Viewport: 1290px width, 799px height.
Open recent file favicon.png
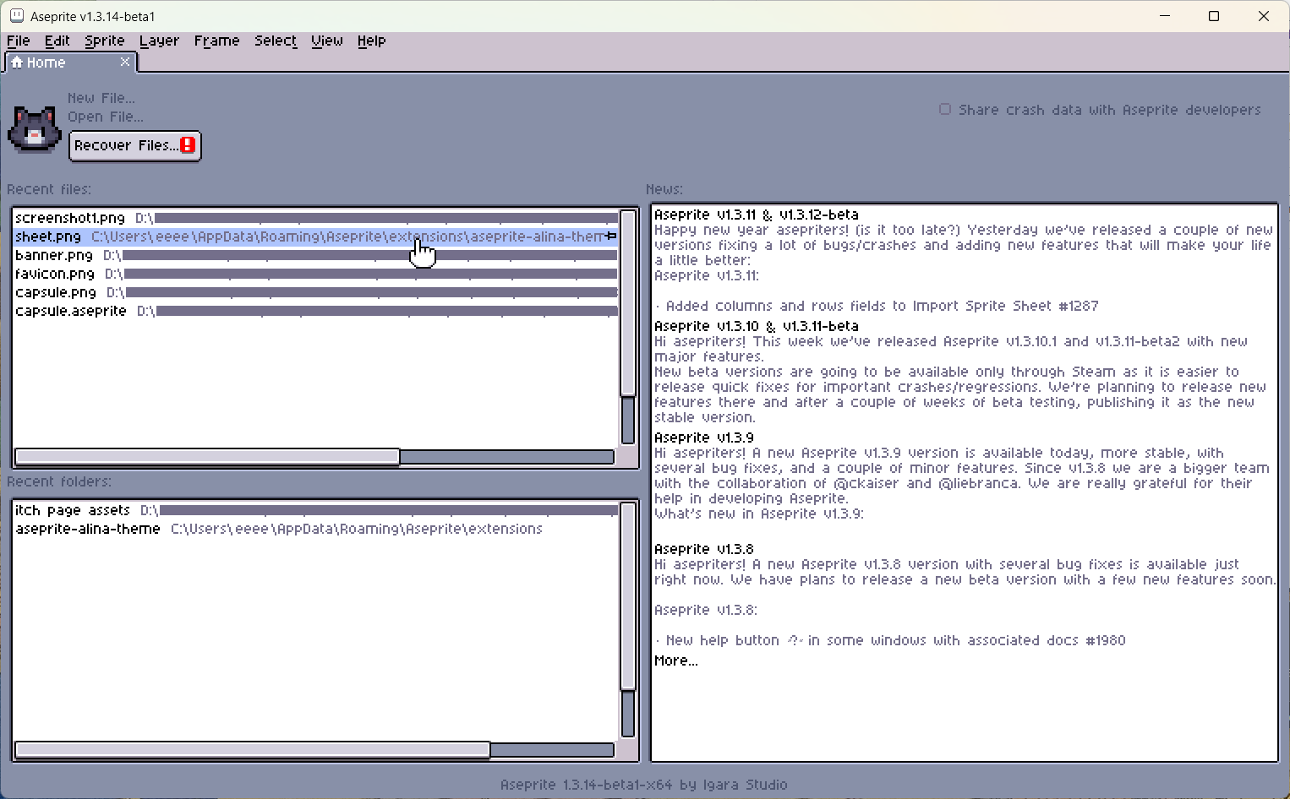click(316, 274)
